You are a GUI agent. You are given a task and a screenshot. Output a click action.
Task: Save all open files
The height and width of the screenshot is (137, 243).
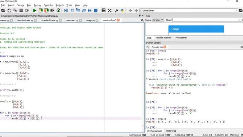tap(15, 10)
